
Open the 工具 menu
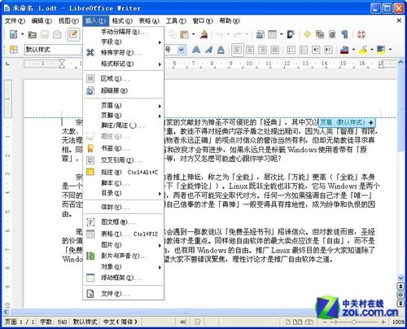click(x=176, y=21)
